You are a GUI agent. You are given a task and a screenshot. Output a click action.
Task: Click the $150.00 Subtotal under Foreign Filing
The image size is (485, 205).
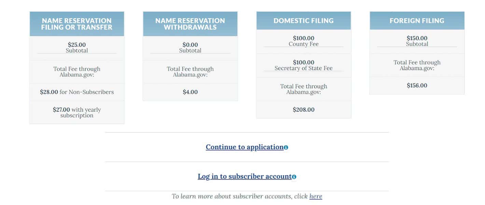click(x=417, y=42)
